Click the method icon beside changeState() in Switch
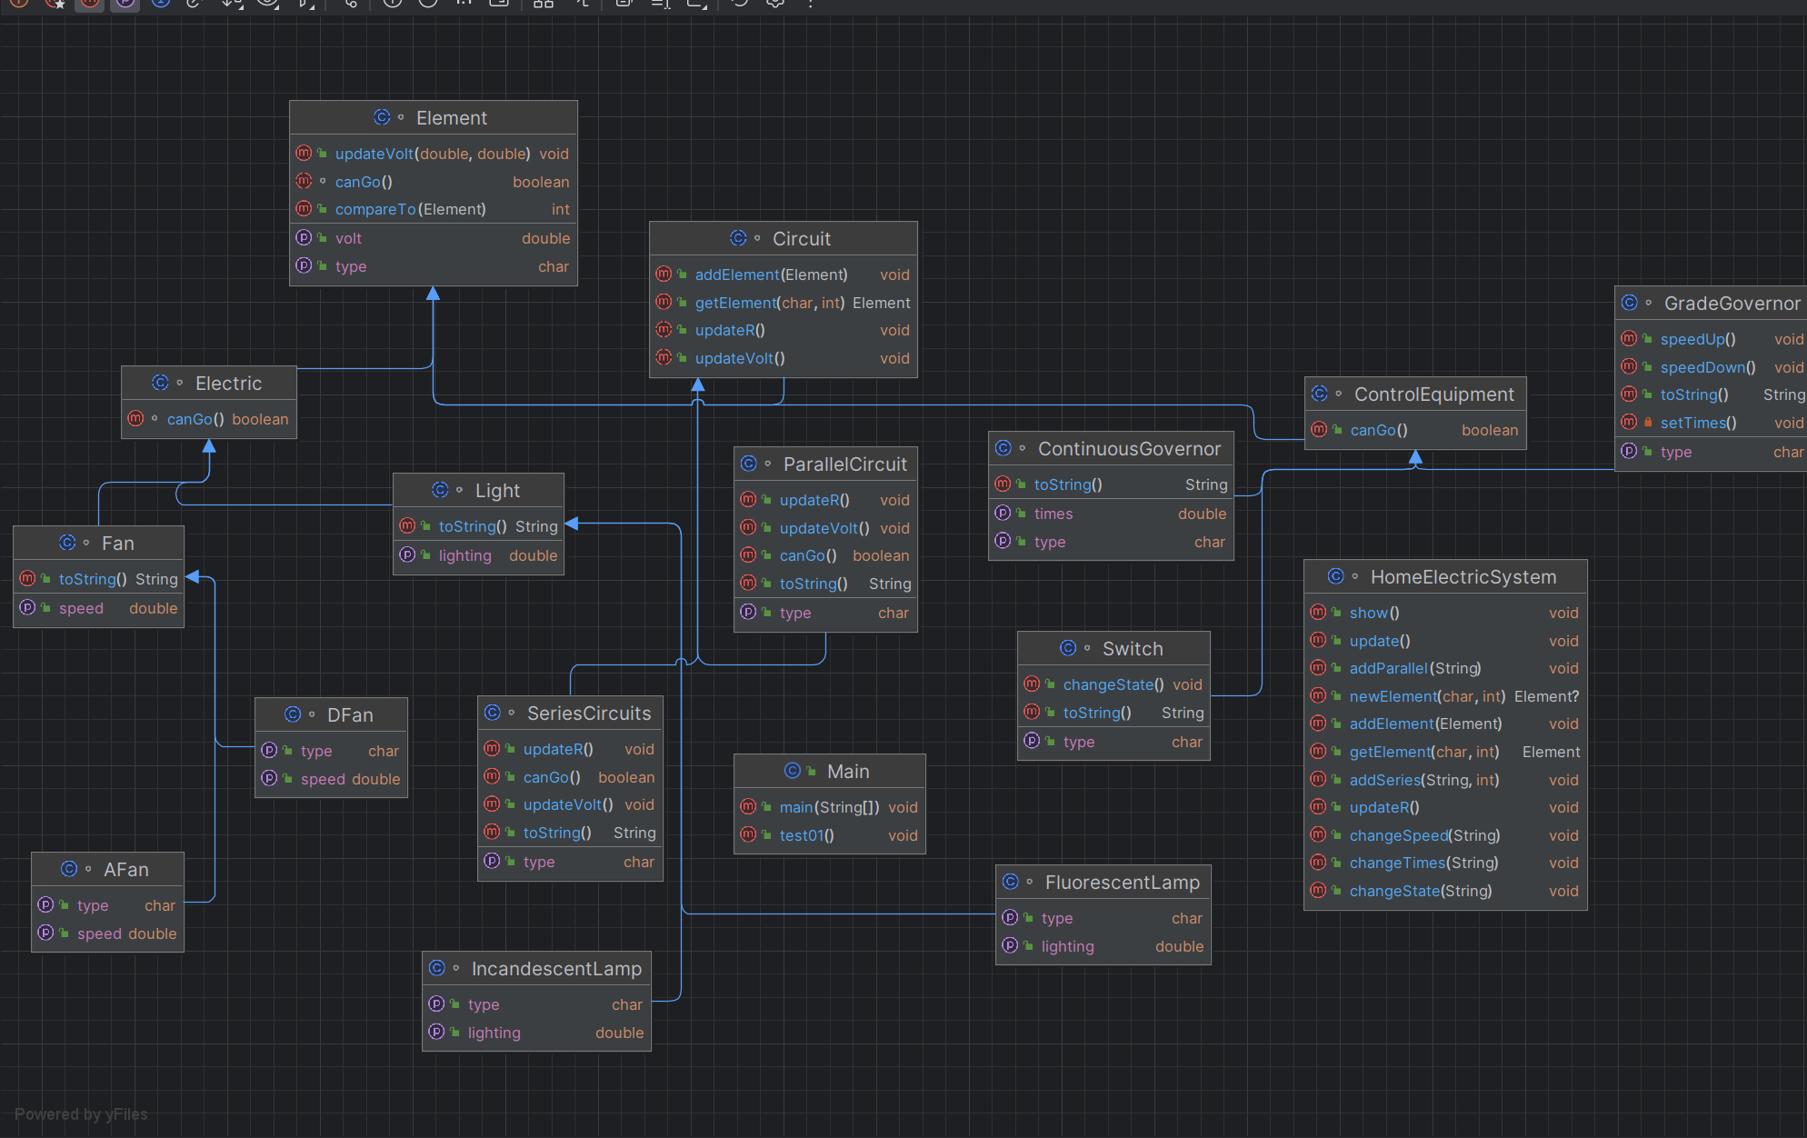The height and width of the screenshot is (1138, 1807). coord(1032,684)
